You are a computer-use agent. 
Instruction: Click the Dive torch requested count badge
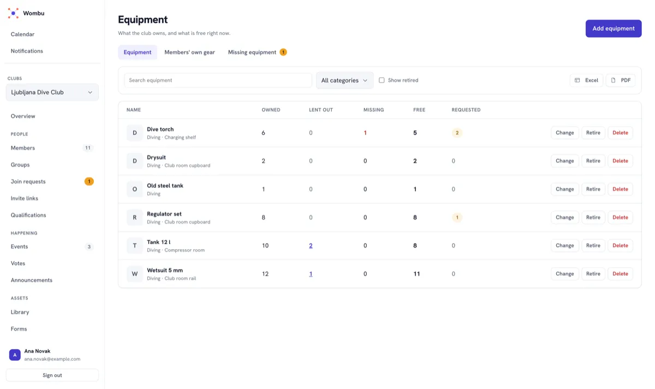click(x=457, y=133)
